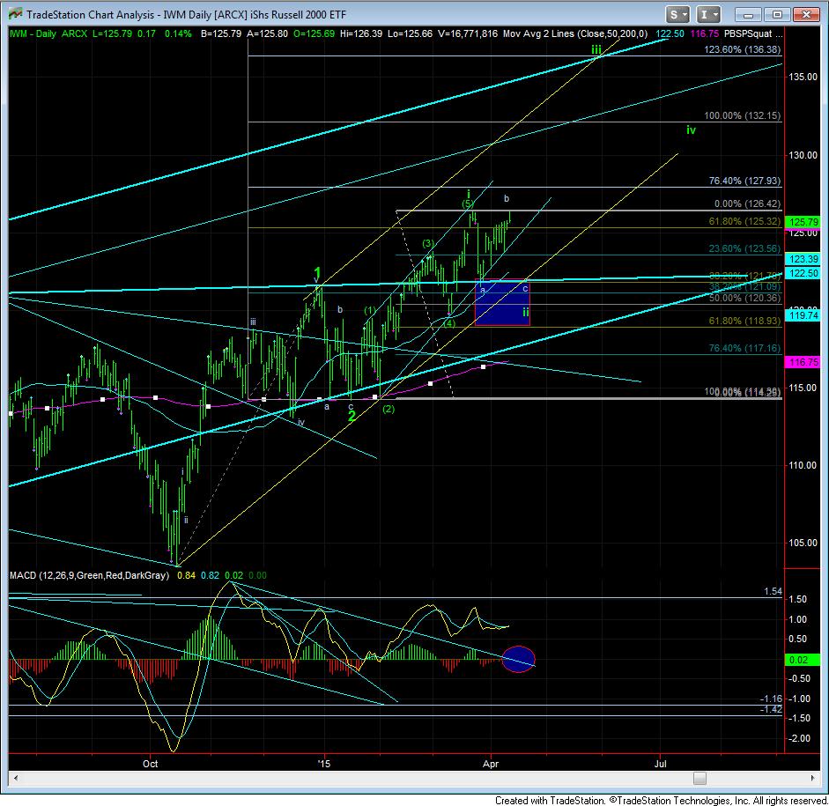The width and height of the screenshot is (829, 806).
Task: Click the green '(2)' wave label
Action: click(388, 409)
